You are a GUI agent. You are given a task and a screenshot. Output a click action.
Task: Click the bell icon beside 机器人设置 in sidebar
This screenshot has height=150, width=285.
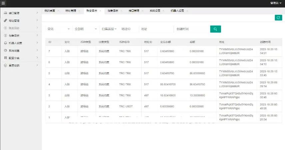(5, 43)
